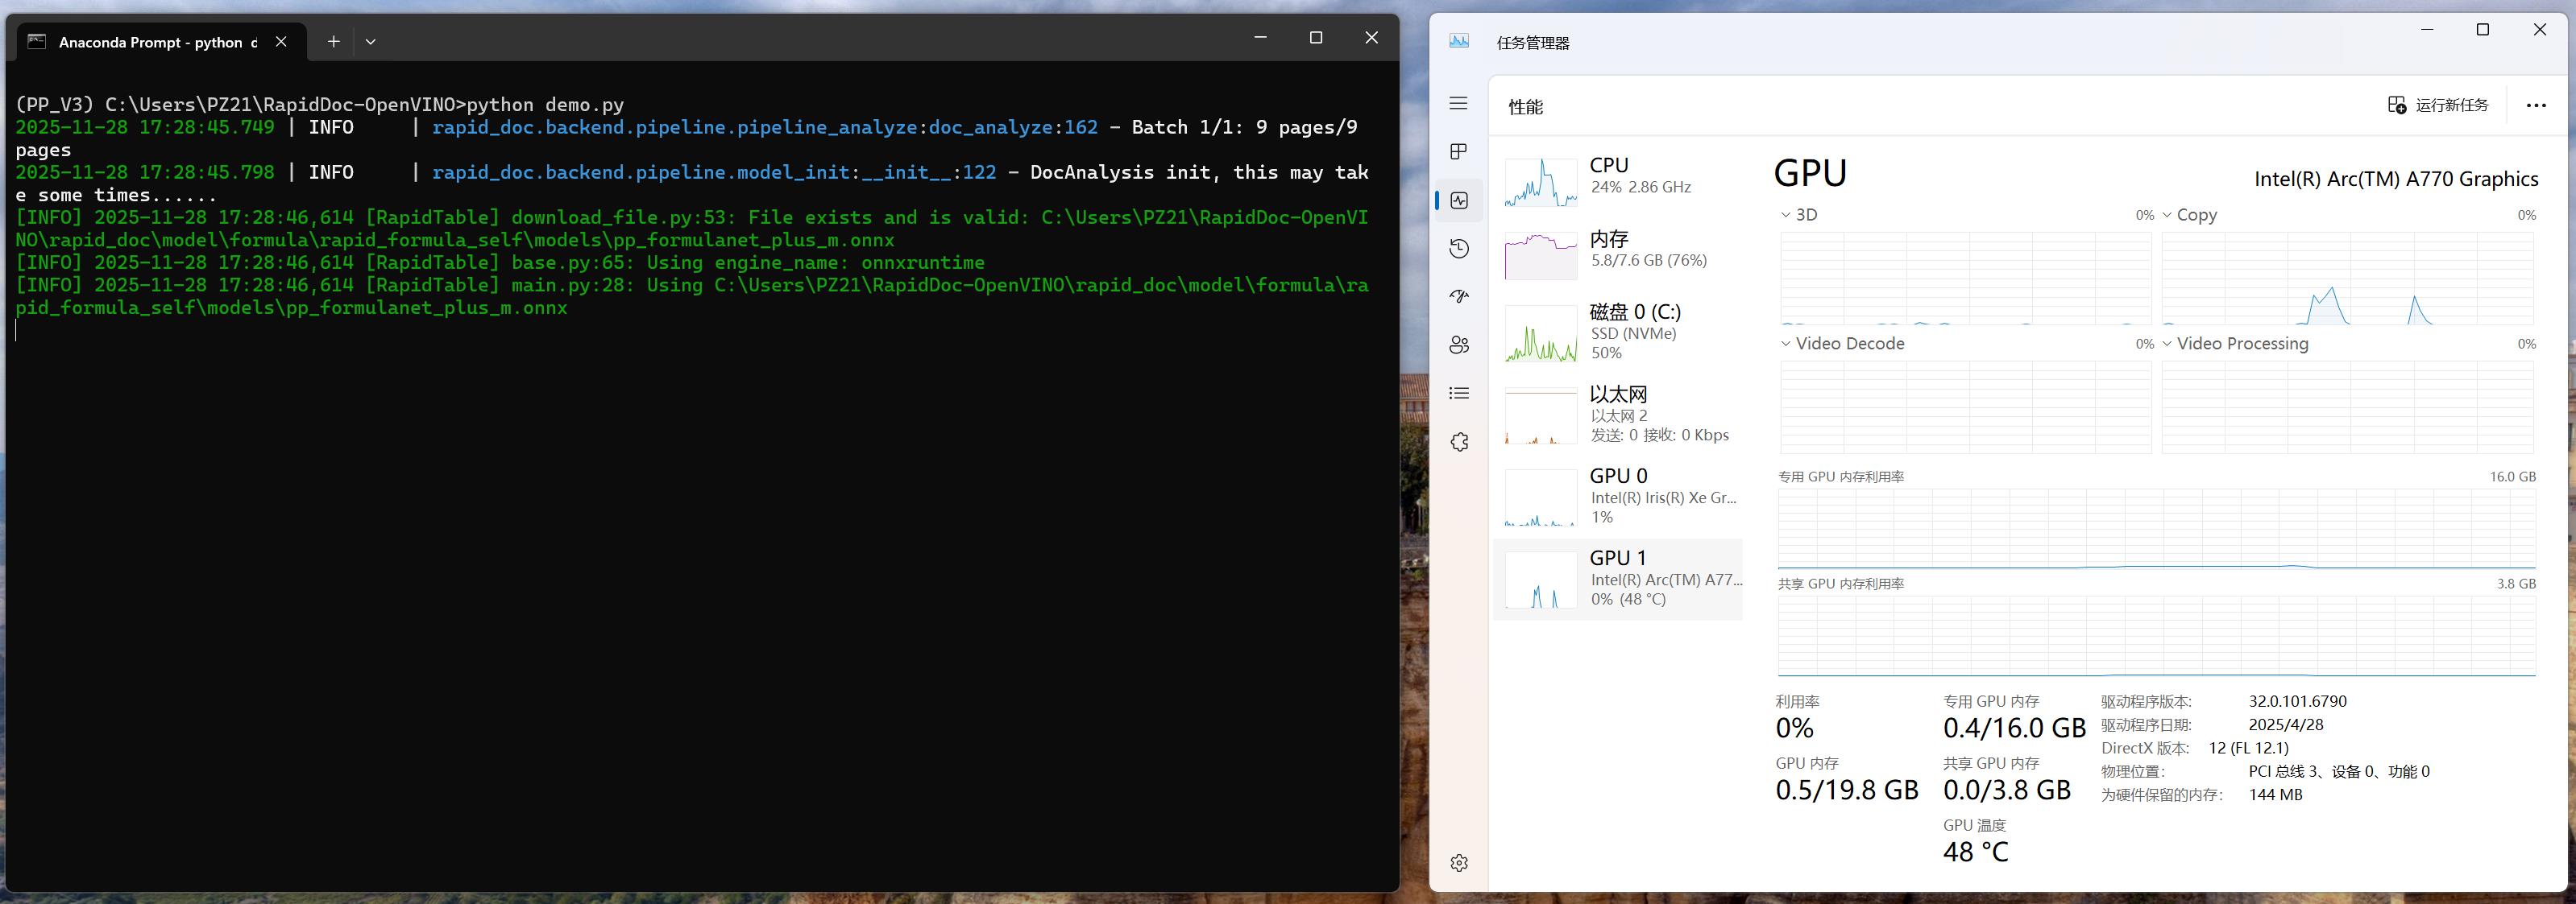Viewport: 2576px width, 904px height.
Task: Open the Users sidebar icon
Action: coord(1459,345)
